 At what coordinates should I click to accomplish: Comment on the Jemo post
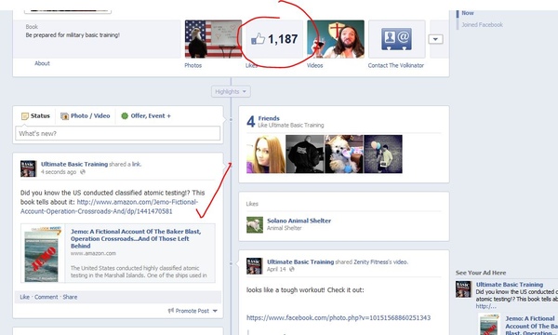[46, 297]
